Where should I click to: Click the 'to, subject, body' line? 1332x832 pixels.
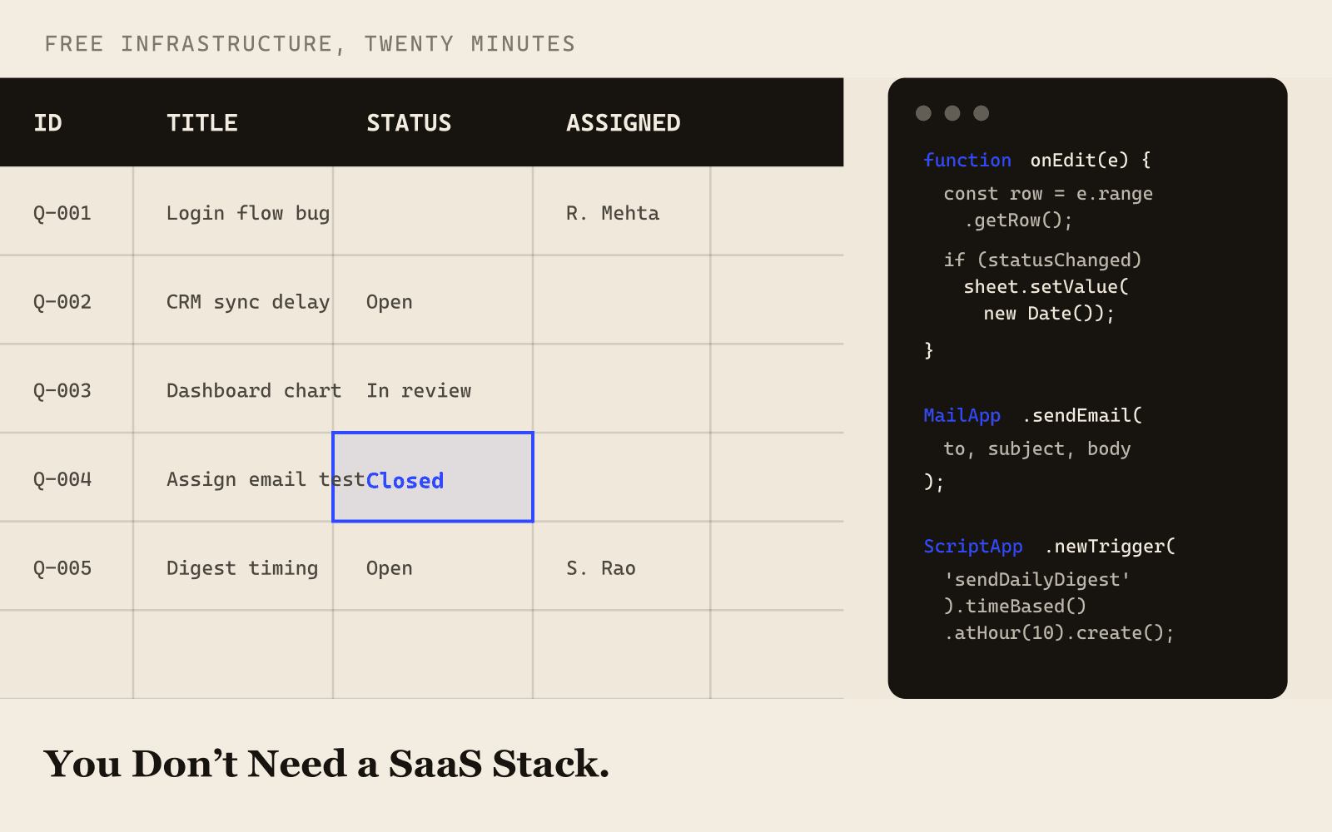pyautogui.click(x=1037, y=449)
